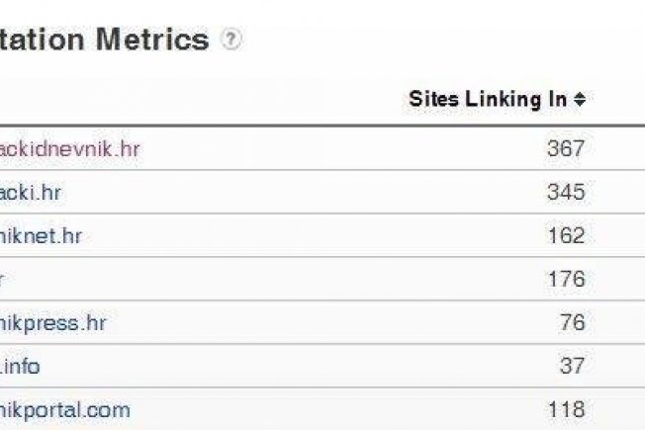Select the 176 value cell
Image resolution: width=645 pixels, height=430 pixels.
tap(567, 279)
